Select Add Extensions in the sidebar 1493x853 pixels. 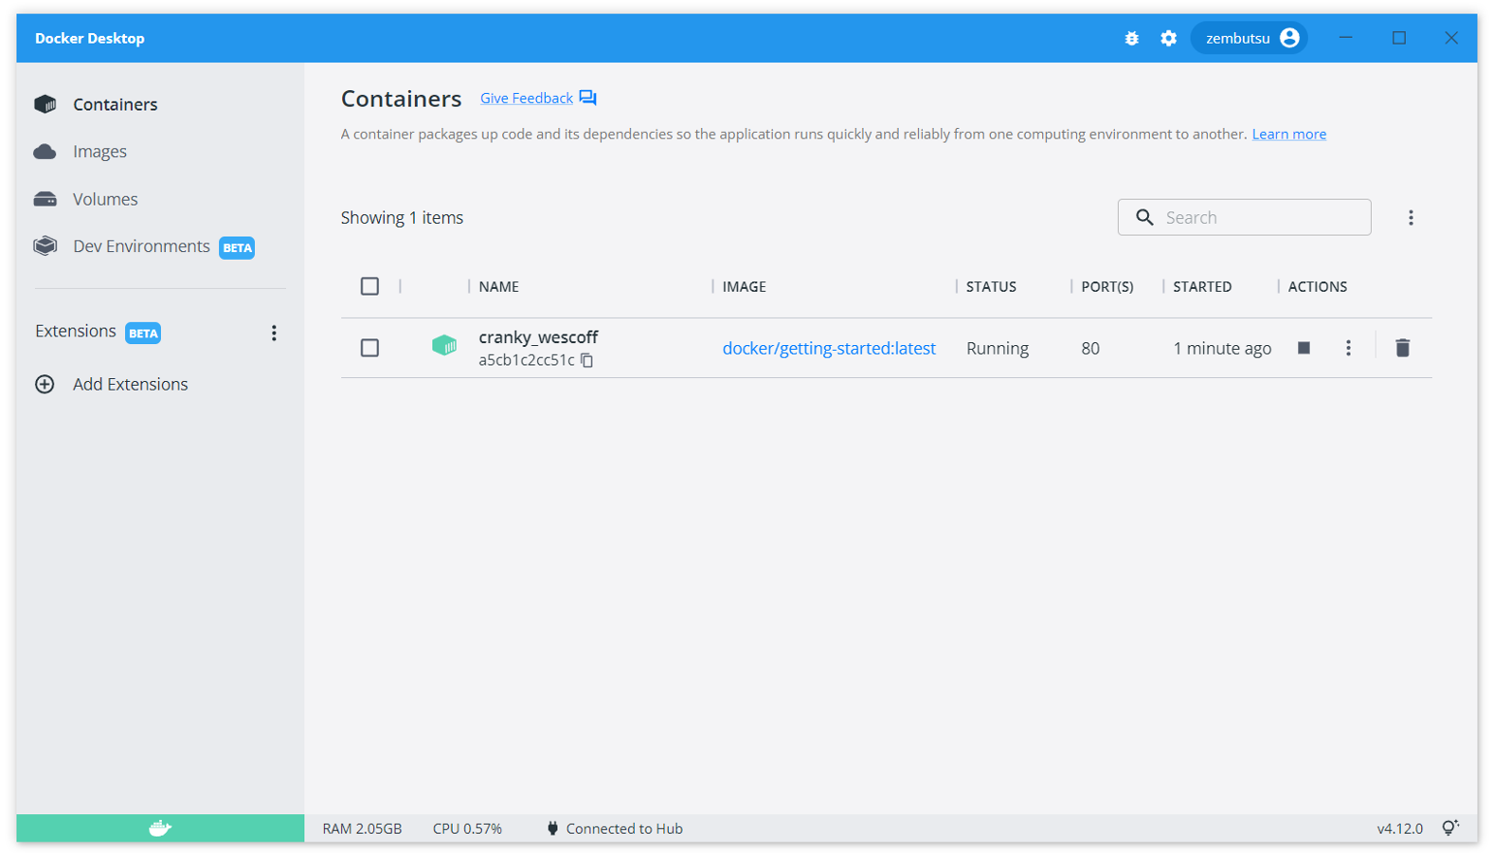(x=130, y=384)
